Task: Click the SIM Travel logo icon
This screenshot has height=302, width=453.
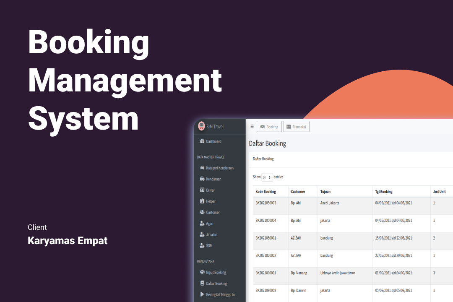Action: (x=202, y=126)
